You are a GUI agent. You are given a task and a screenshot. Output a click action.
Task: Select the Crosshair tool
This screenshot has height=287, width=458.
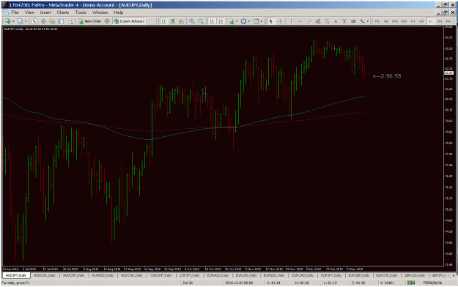pos(280,21)
